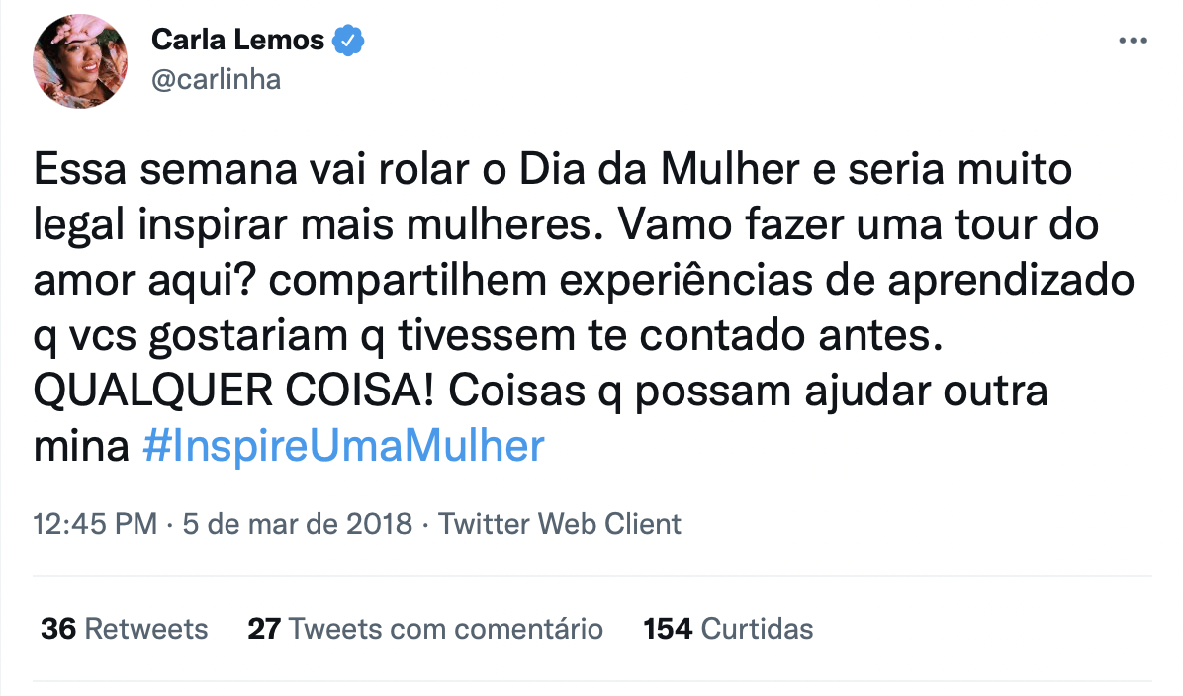Click the number 36 retweet count

(x=59, y=629)
